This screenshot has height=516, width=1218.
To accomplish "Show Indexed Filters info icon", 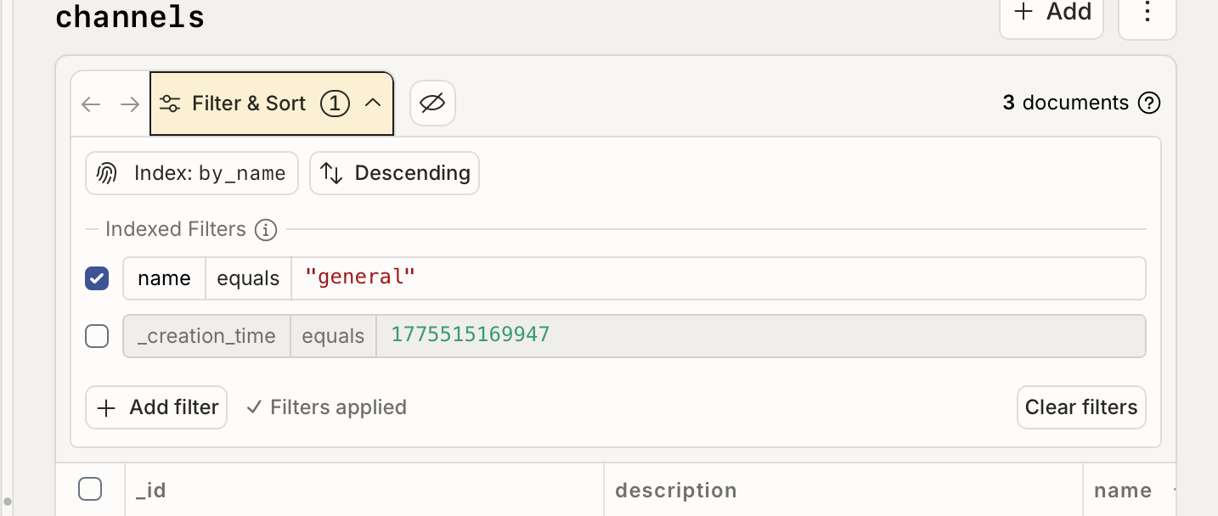I will 266,230.
